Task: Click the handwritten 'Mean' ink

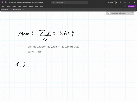Action: tap(24, 33)
